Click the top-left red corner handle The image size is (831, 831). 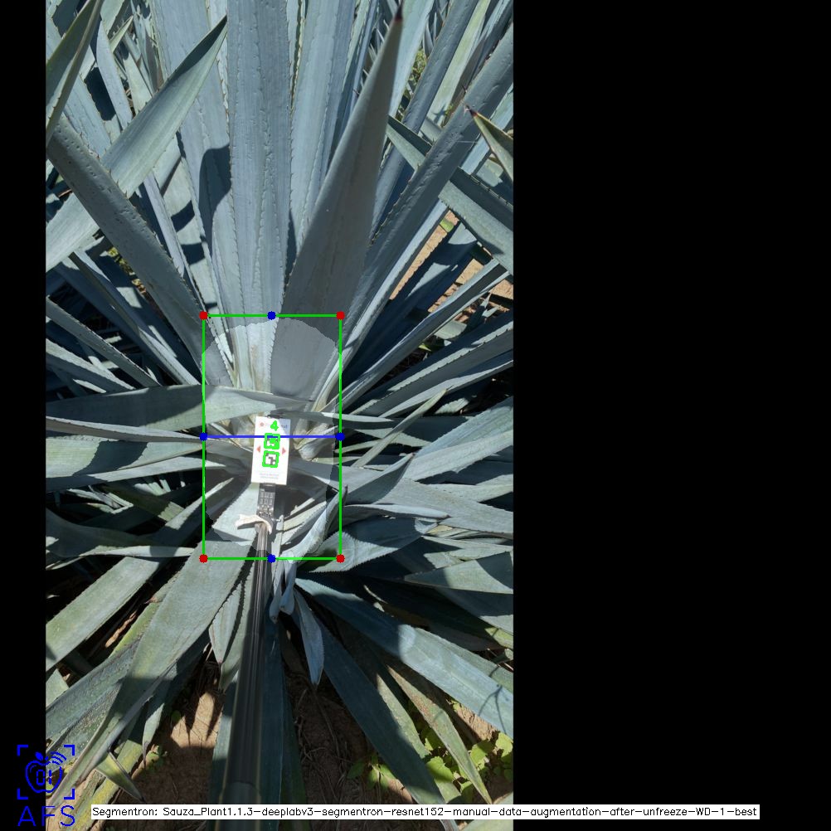[x=204, y=316]
